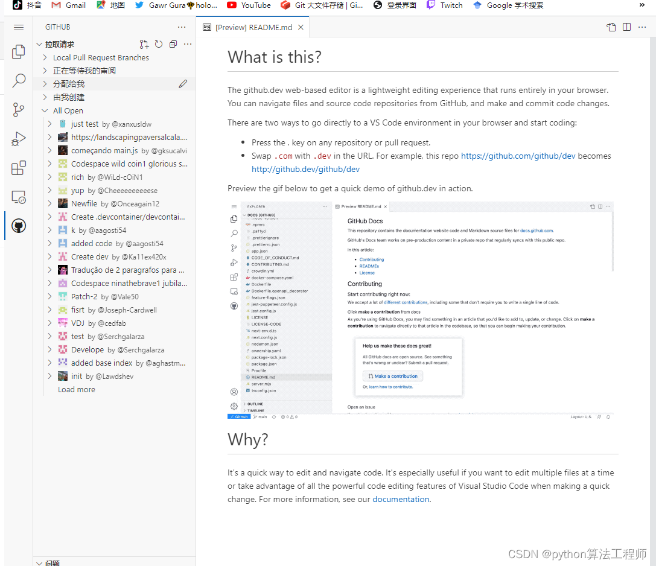Select yup by @Cheeeeeeeeeese pull request
The width and height of the screenshot is (656, 566).
114,191
